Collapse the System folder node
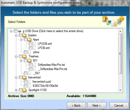130x110 pixels. (16, 35)
